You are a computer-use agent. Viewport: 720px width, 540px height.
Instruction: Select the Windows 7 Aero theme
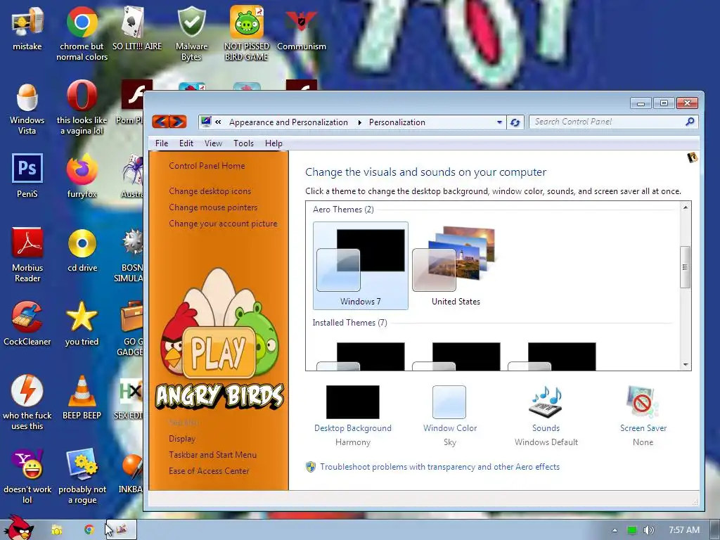(361, 265)
